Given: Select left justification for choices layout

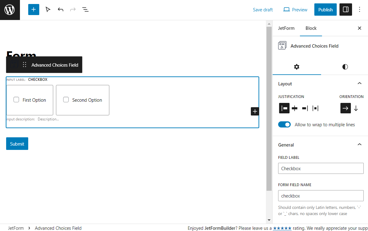Looking at the screenshot, I should [x=284, y=108].
